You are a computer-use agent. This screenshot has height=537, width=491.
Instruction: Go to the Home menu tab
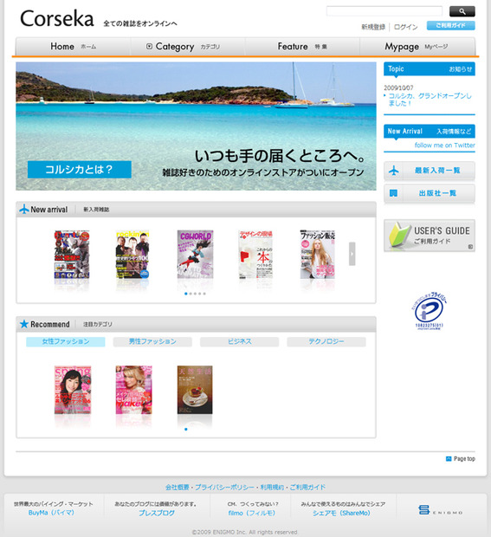point(74,46)
